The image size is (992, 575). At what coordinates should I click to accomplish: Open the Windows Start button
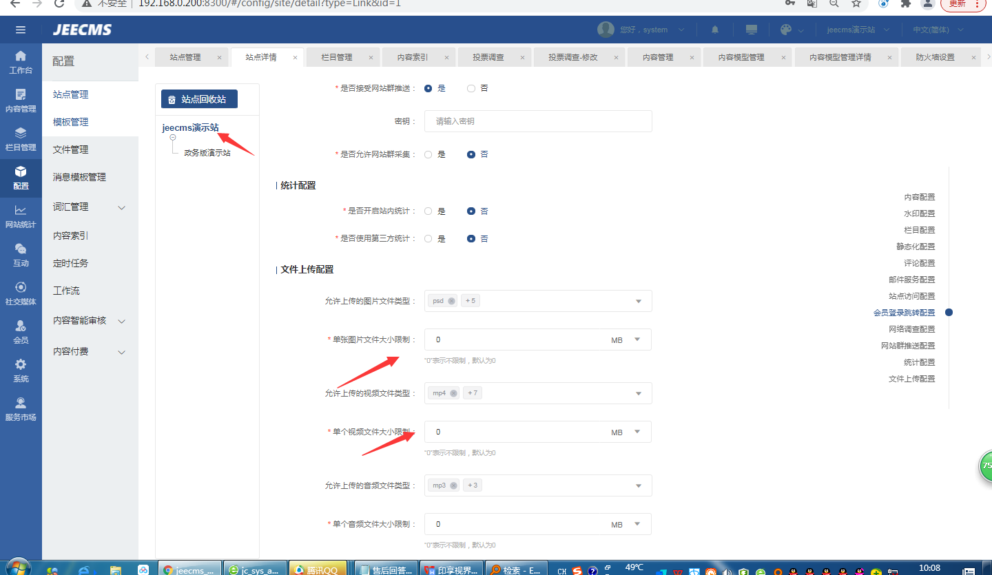click(x=17, y=569)
